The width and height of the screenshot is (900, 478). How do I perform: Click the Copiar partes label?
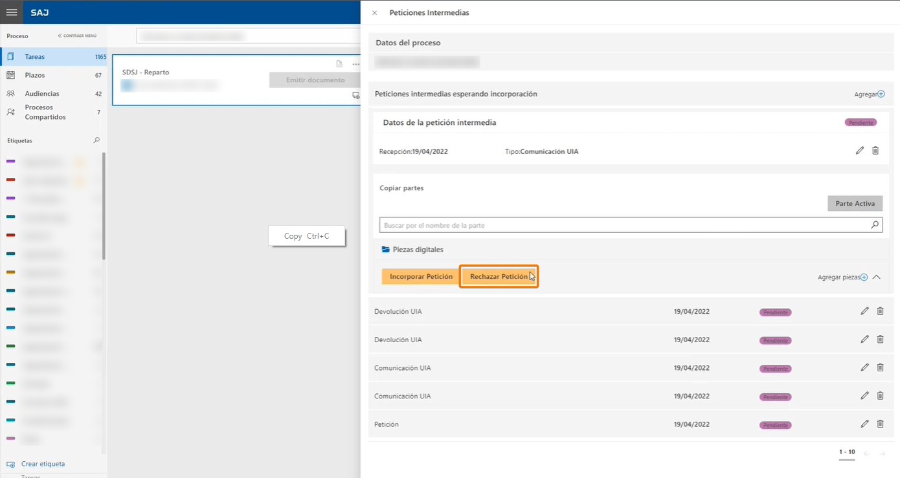[401, 188]
